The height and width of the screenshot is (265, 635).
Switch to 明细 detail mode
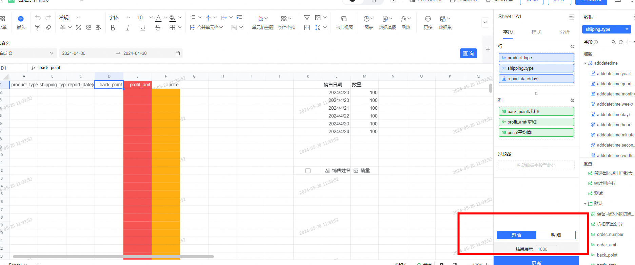pos(556,235)
